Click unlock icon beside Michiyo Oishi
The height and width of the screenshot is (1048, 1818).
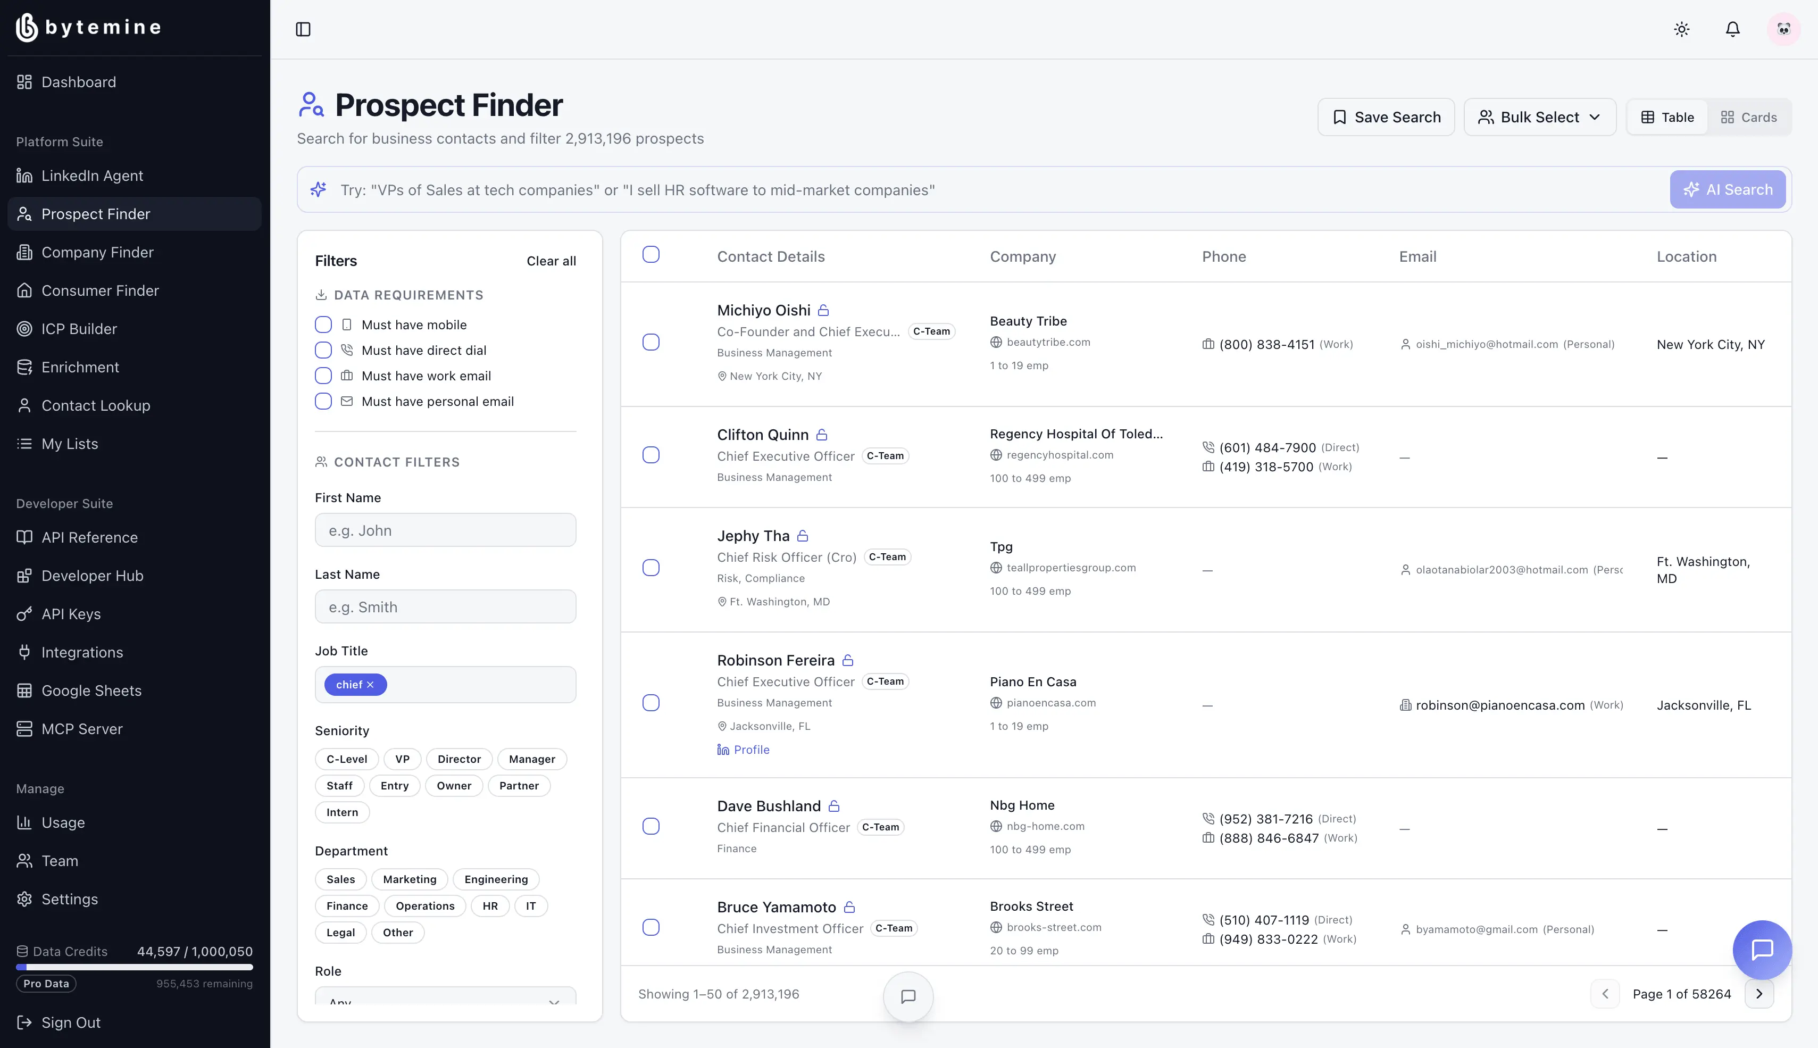point(824,310)
